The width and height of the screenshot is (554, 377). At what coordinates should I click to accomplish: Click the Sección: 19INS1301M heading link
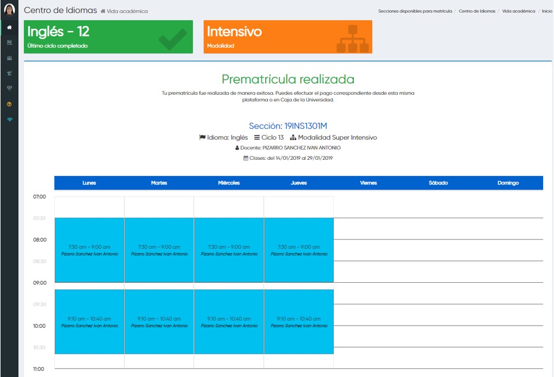288,126
